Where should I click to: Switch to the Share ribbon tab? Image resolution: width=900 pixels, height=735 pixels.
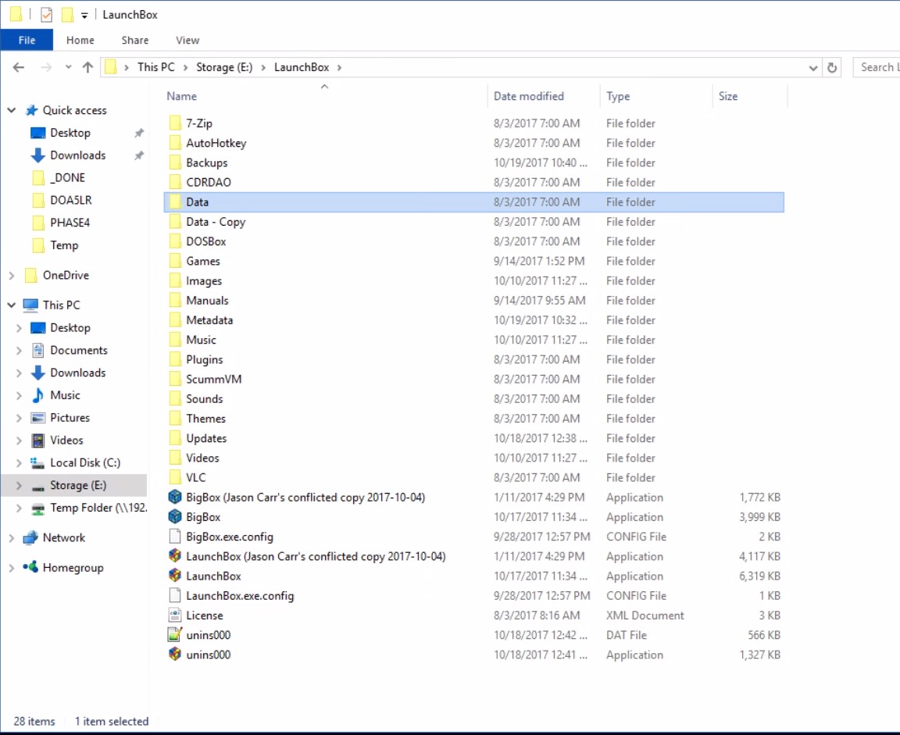click(135, 40)
